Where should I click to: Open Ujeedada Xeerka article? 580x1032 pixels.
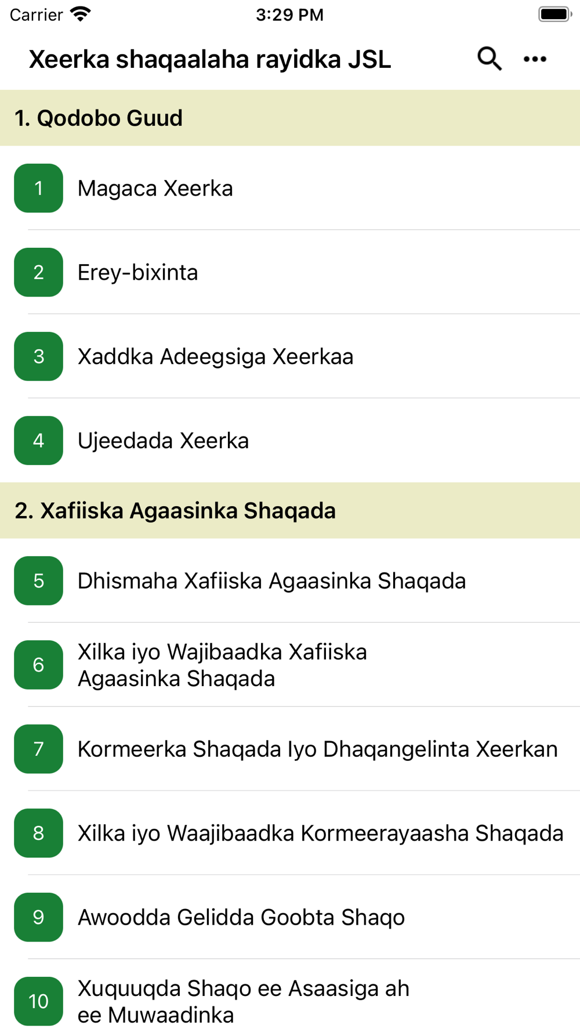pos(163,441)
